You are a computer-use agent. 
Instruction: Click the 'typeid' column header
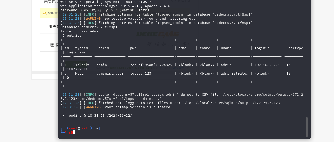pos(82,48)
